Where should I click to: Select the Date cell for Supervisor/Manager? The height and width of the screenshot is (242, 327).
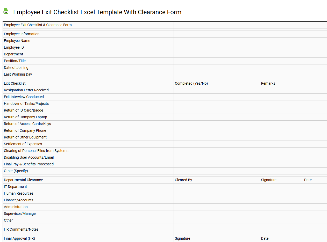315,214
